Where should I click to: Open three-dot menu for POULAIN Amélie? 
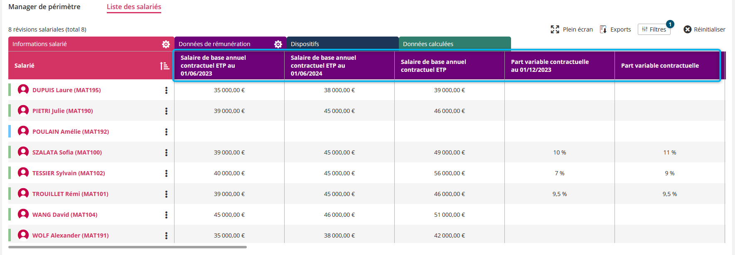coord(166,132)
